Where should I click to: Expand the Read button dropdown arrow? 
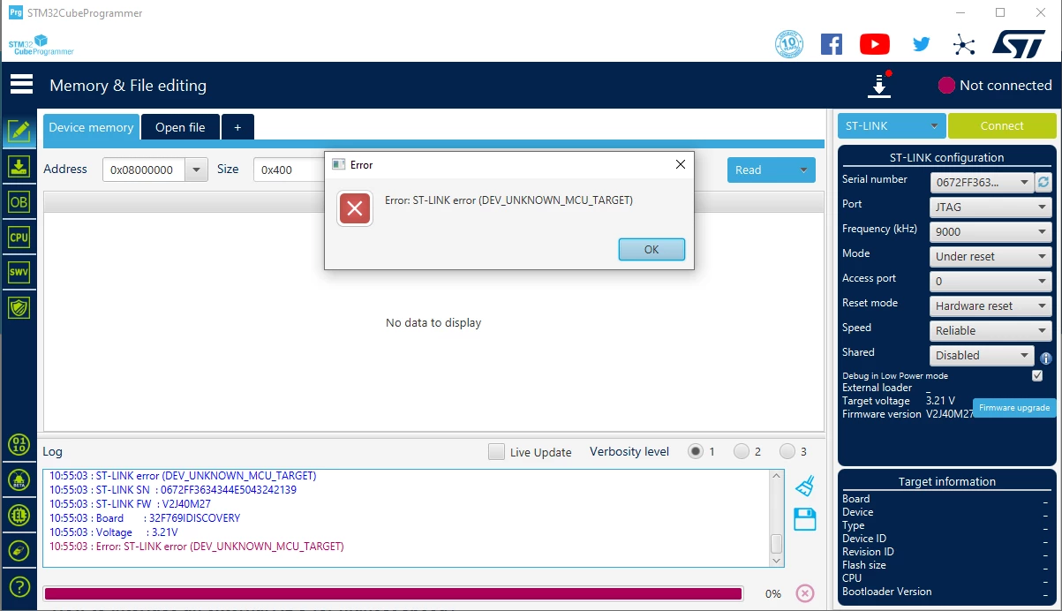click(x=803, y=170)
